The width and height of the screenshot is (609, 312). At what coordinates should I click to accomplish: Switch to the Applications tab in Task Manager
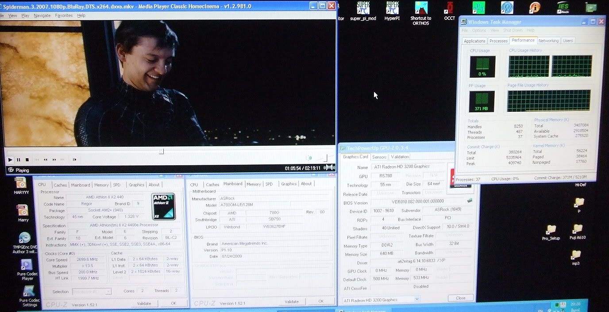(x=474, y=41)
